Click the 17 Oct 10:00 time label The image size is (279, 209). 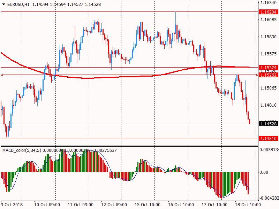tap(214, 205)
